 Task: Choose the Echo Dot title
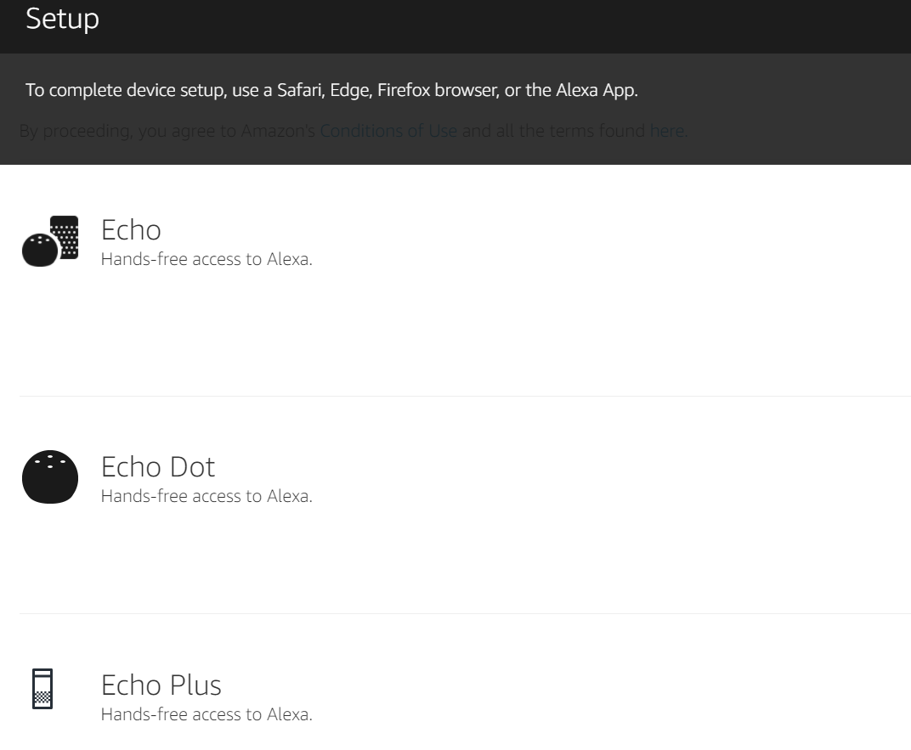(158, 466)
